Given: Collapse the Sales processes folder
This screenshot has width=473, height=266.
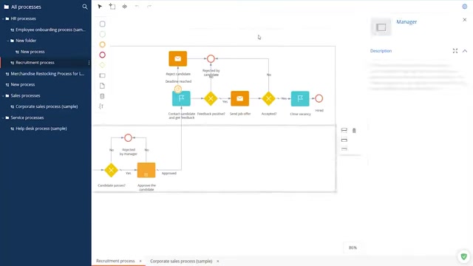Looking at the screenshot, I should point(3,96).
